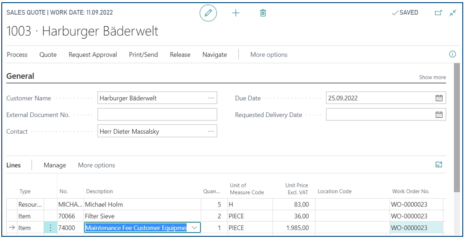Select the Lines section title

14,165
